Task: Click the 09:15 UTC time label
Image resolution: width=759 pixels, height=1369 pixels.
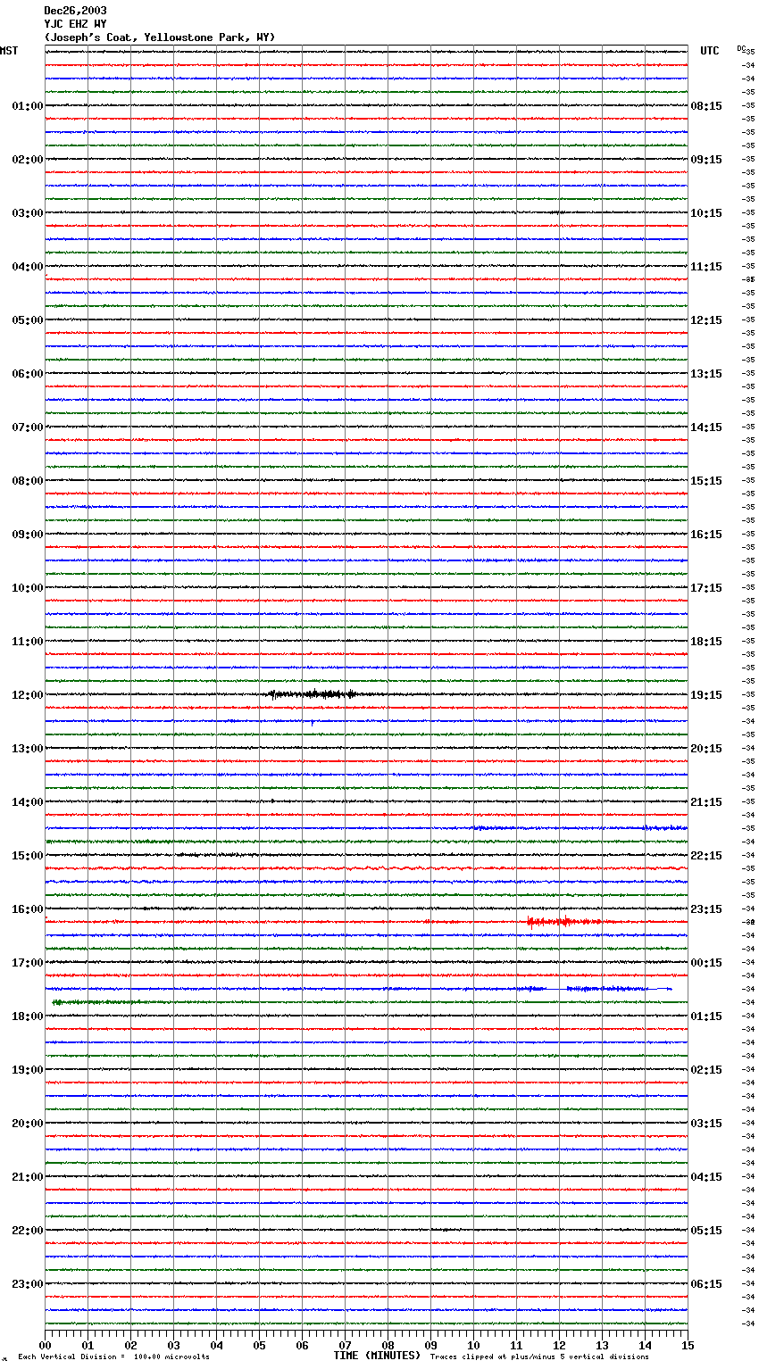Action: tap(706, 160)
